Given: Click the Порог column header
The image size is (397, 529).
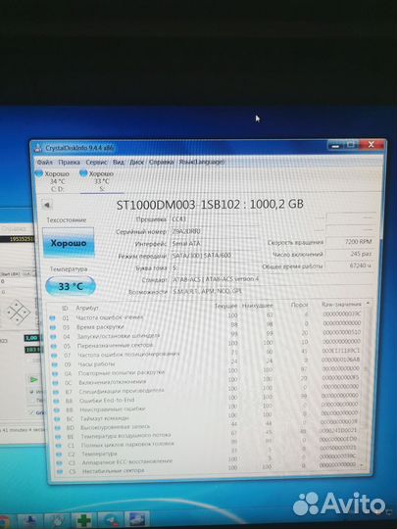Looking at the screenshot, I should click(x=299, y=305).
